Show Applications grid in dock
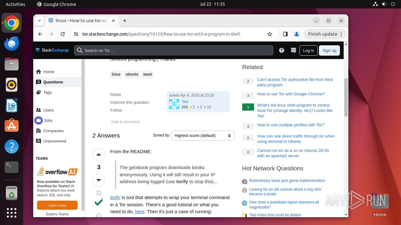Image resolution: width=401 pixels, height=225 pixels. pos(12,212)
